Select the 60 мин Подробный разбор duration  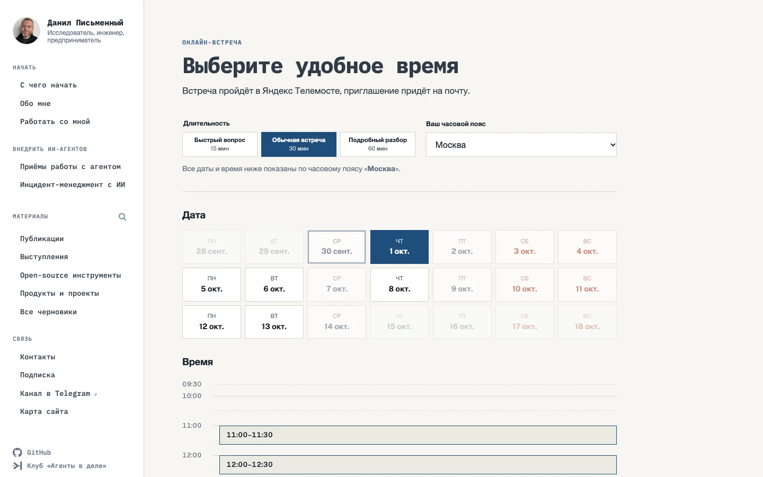378,144
